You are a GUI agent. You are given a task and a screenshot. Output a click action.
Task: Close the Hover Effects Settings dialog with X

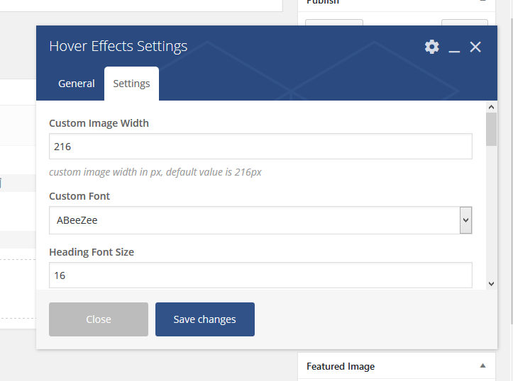pyautogui.click(x=475, y=47)
